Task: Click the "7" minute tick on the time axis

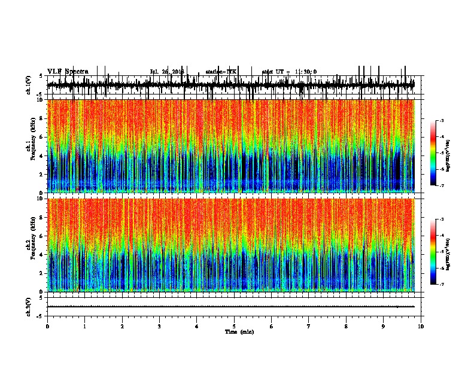Action: click(309, 327)
